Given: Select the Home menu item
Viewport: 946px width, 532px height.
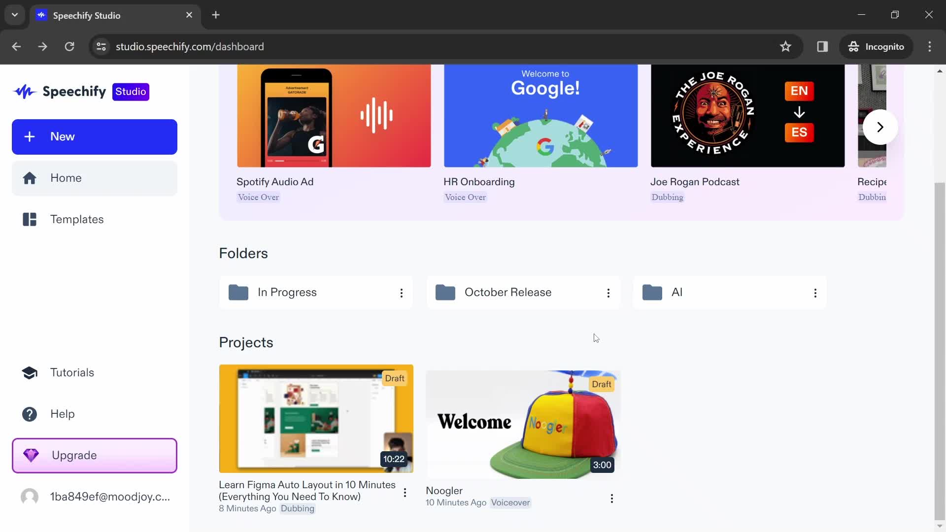Looking at the screenshot, I should click(94, 177).
